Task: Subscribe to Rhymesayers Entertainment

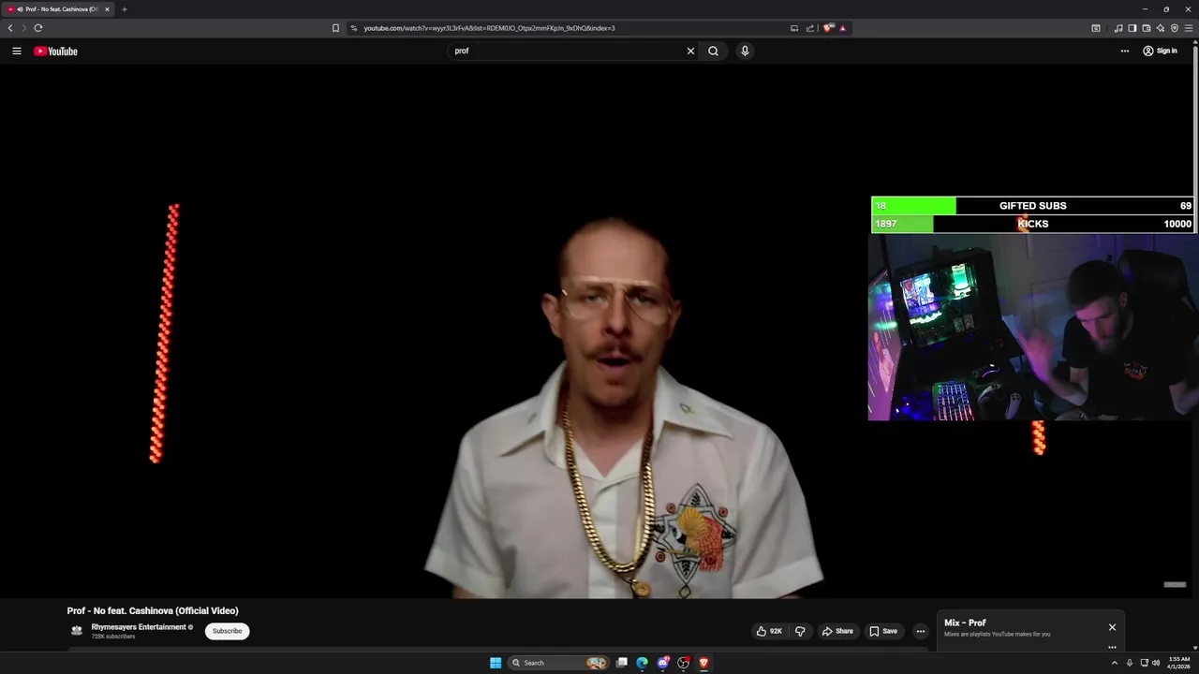Action: 227,631
